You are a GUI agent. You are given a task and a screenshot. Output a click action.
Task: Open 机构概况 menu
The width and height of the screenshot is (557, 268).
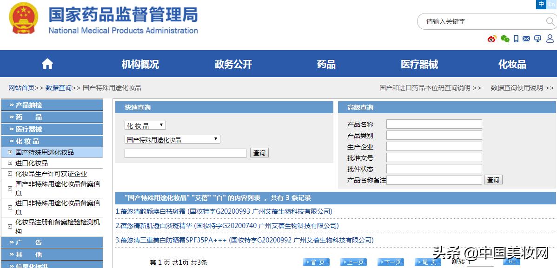click(x=140, y=64)
